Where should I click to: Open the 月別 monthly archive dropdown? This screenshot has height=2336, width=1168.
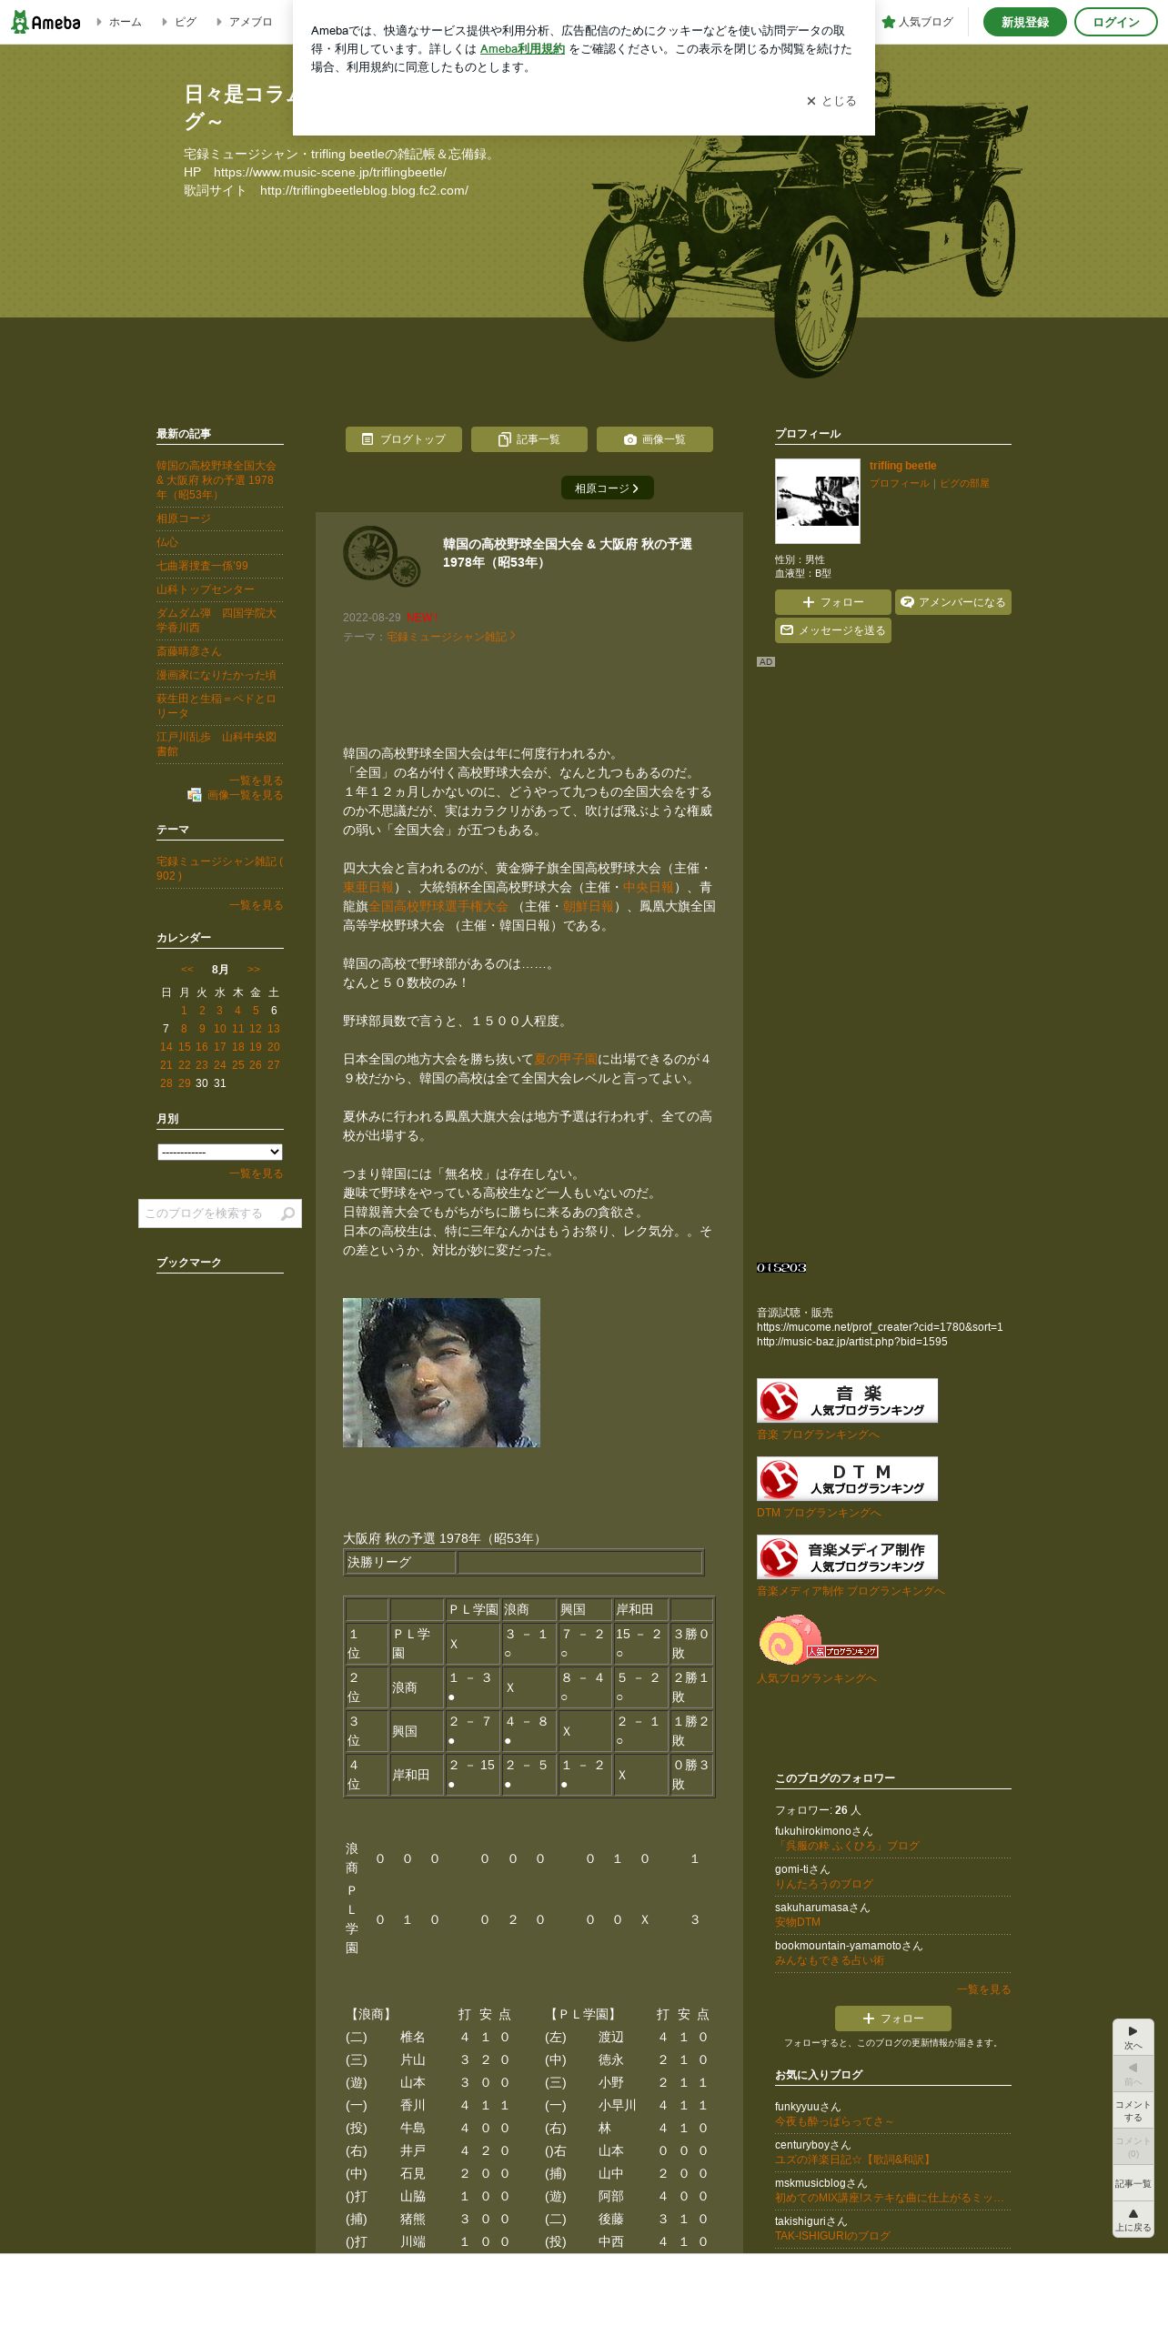(220, 1152)
